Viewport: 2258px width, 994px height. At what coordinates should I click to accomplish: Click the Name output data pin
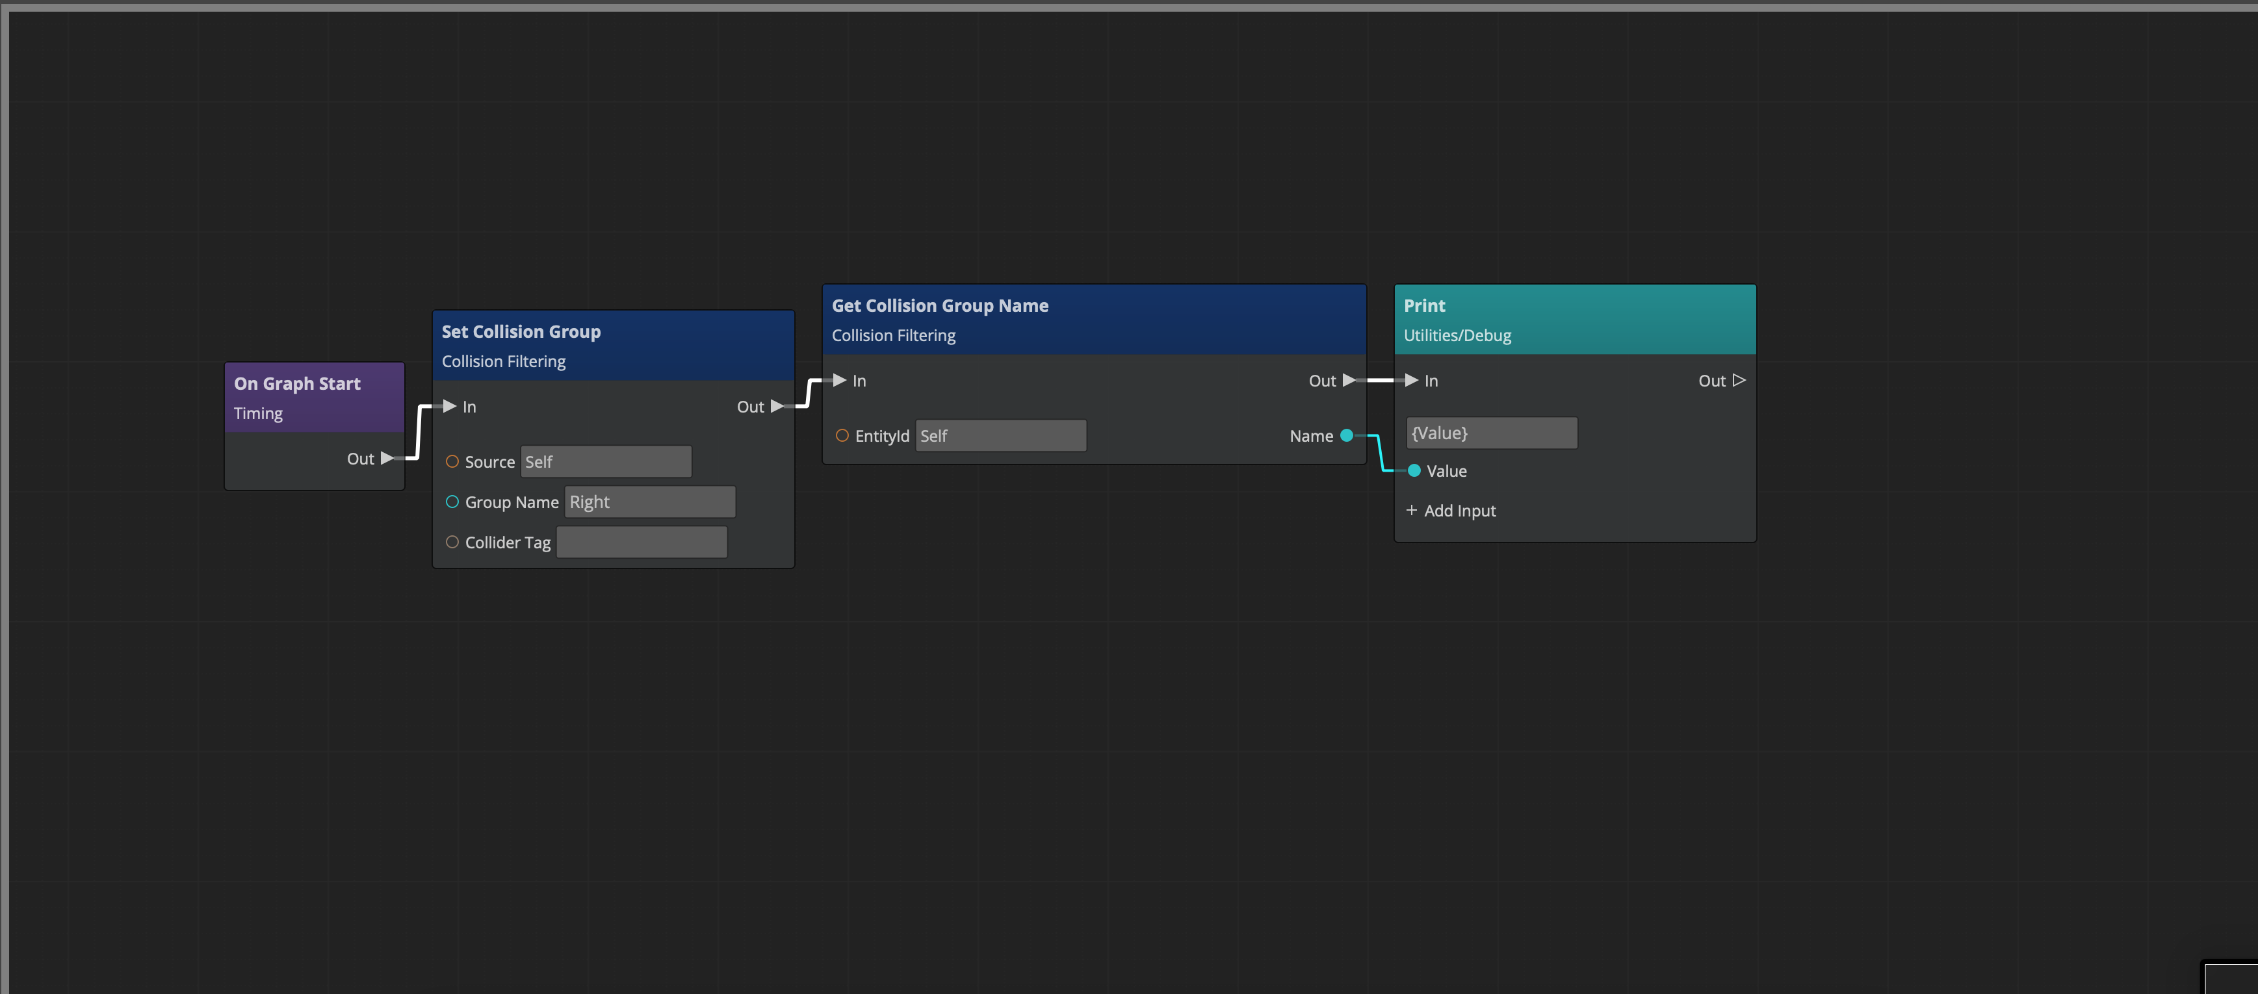1348,435
